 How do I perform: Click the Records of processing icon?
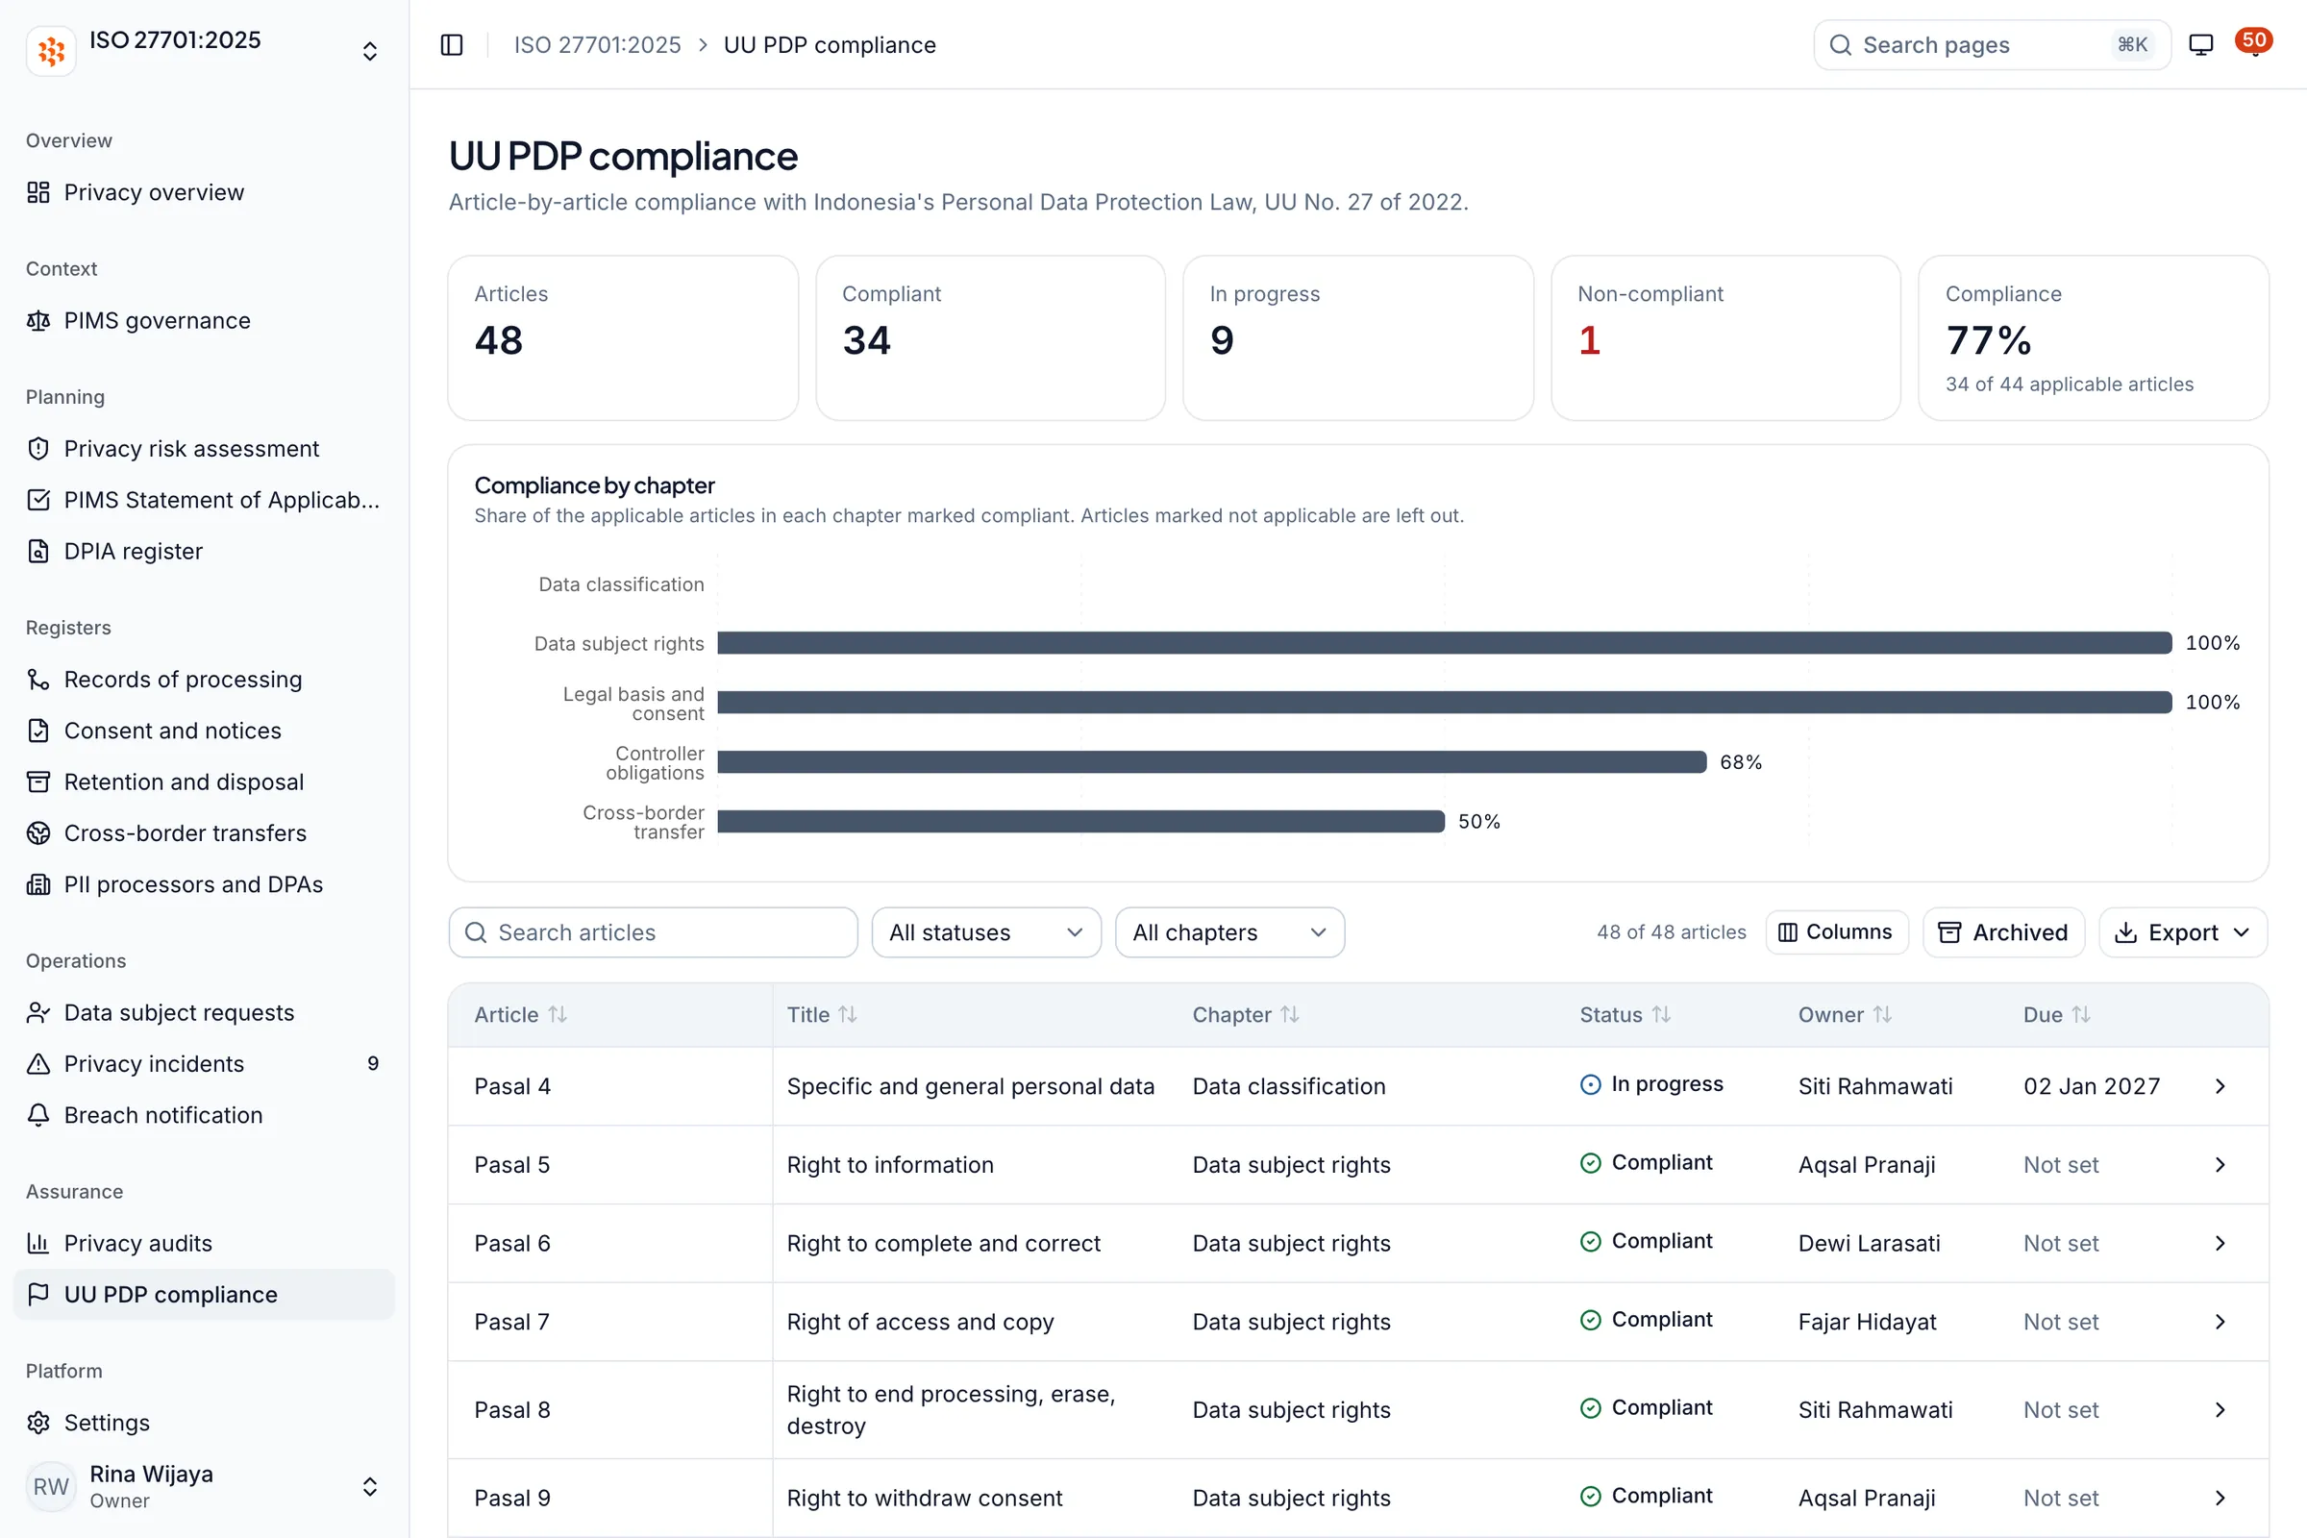tap(38, 679)
